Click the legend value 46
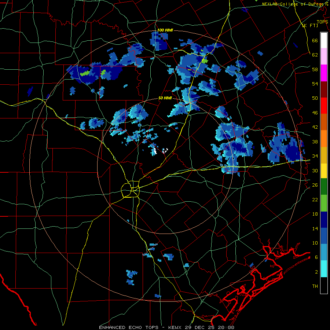Image resolution: width=330 pixels, height=330 pixels. point(315,113)
